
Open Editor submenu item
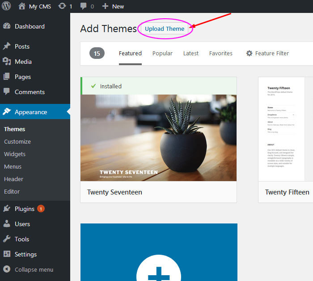pyautogui.click(x=12, y=192)
